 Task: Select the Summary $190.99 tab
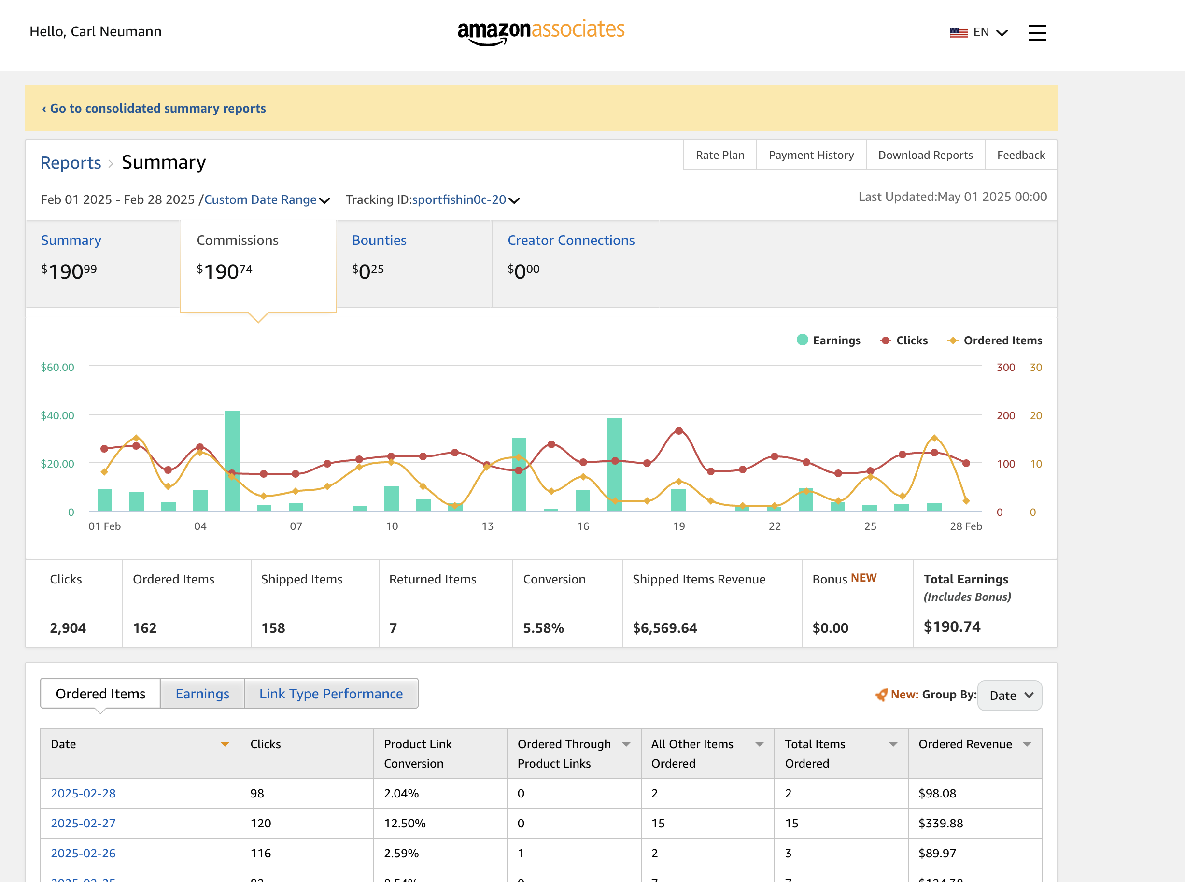coord(102,264)
